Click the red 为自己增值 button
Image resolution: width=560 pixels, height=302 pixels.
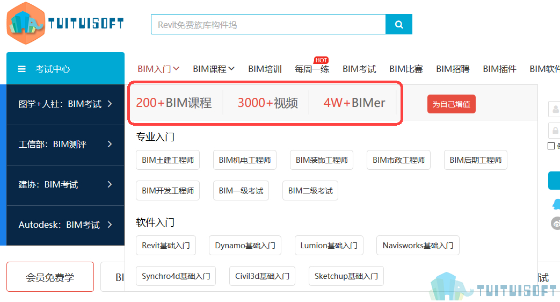[452, 104]
